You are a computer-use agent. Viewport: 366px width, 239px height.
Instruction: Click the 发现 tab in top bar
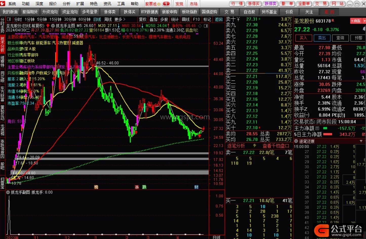179,4
